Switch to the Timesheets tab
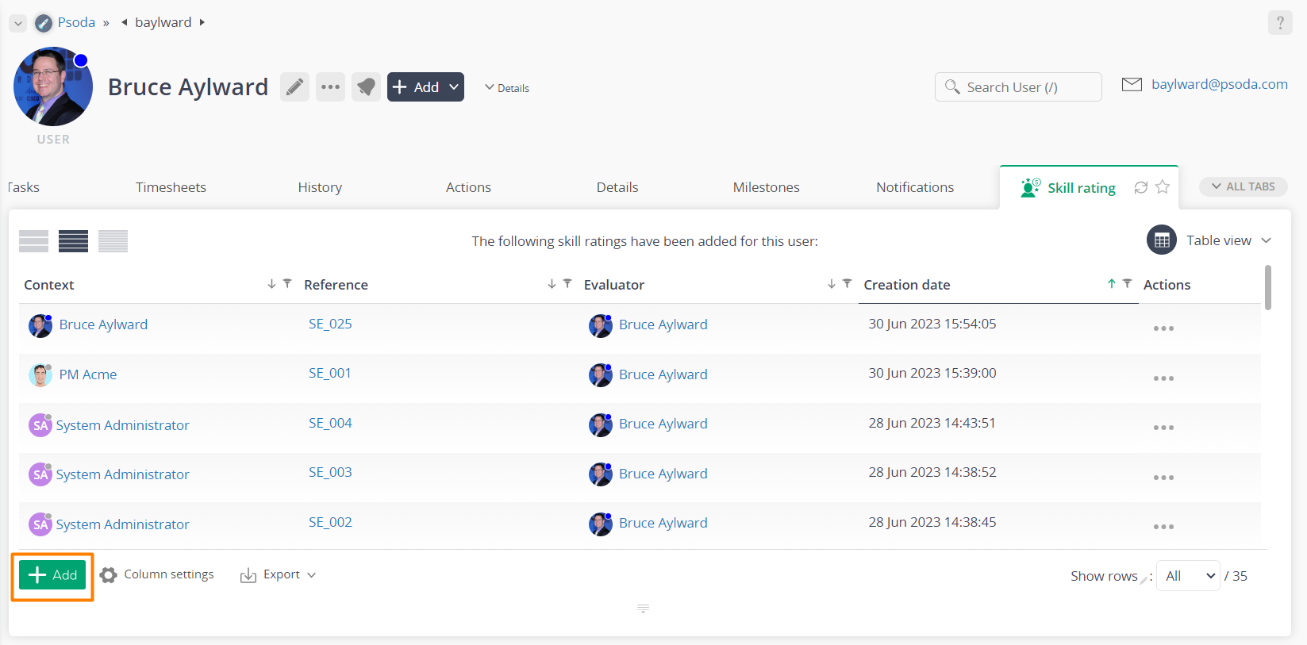This screenshot has width=1307, height=645. (171, 187)
